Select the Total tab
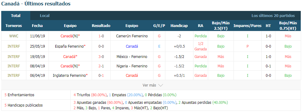Screen dimensions: 302x112 [16, 16]
